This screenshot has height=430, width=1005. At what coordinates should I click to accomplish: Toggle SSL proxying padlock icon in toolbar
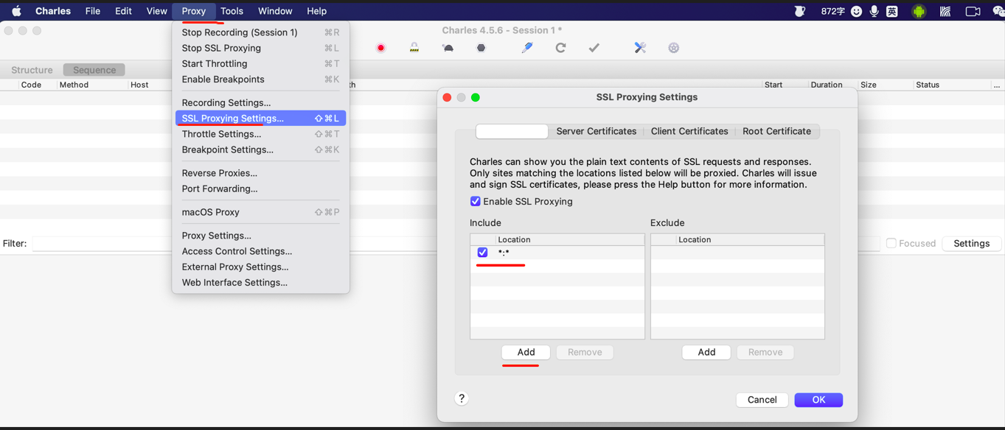tap(414, 48)
